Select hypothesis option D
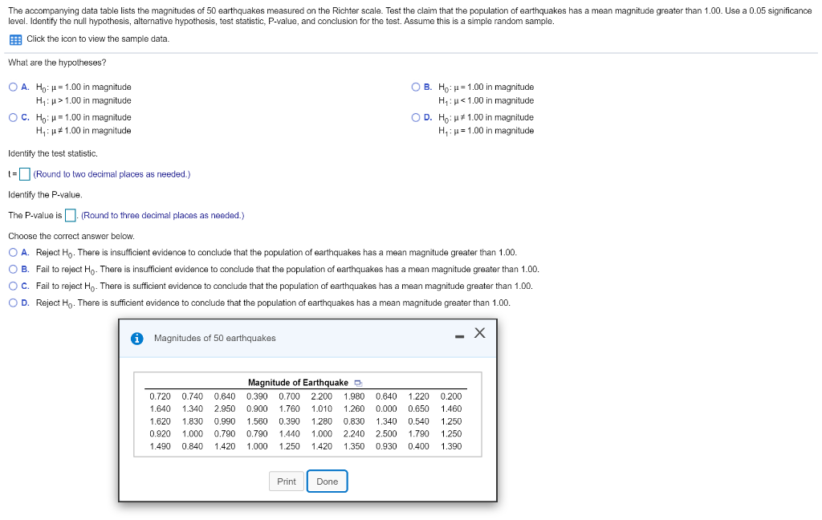 click(x=415, y=117)
